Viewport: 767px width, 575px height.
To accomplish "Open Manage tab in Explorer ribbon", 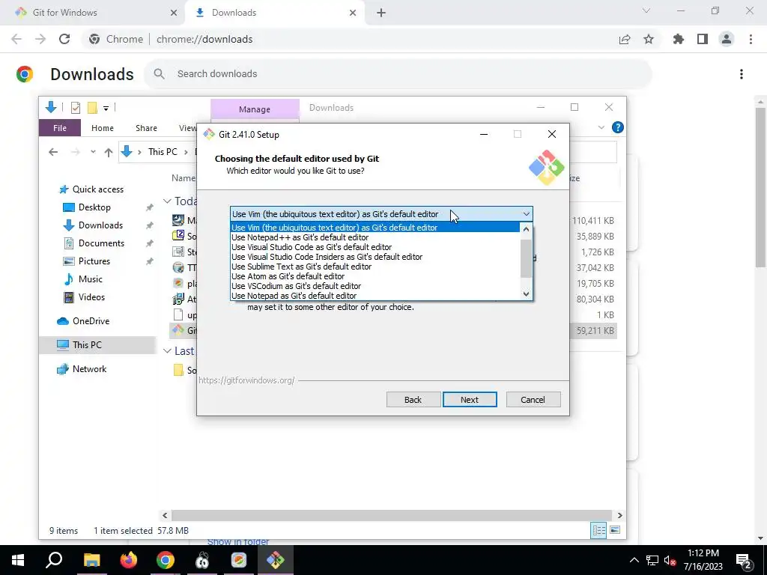I will (x=255, y=109).
